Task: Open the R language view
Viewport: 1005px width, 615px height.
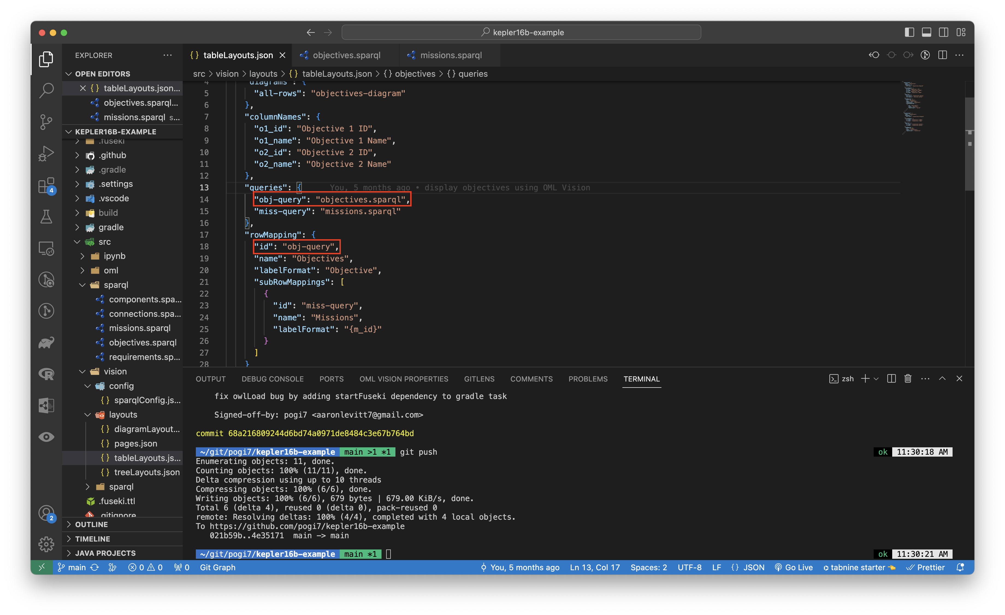Action: click(x=46, y=374)
